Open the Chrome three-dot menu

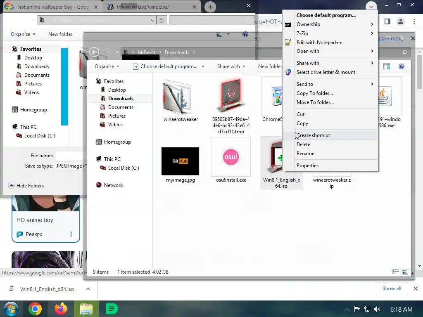pos(414,21)
